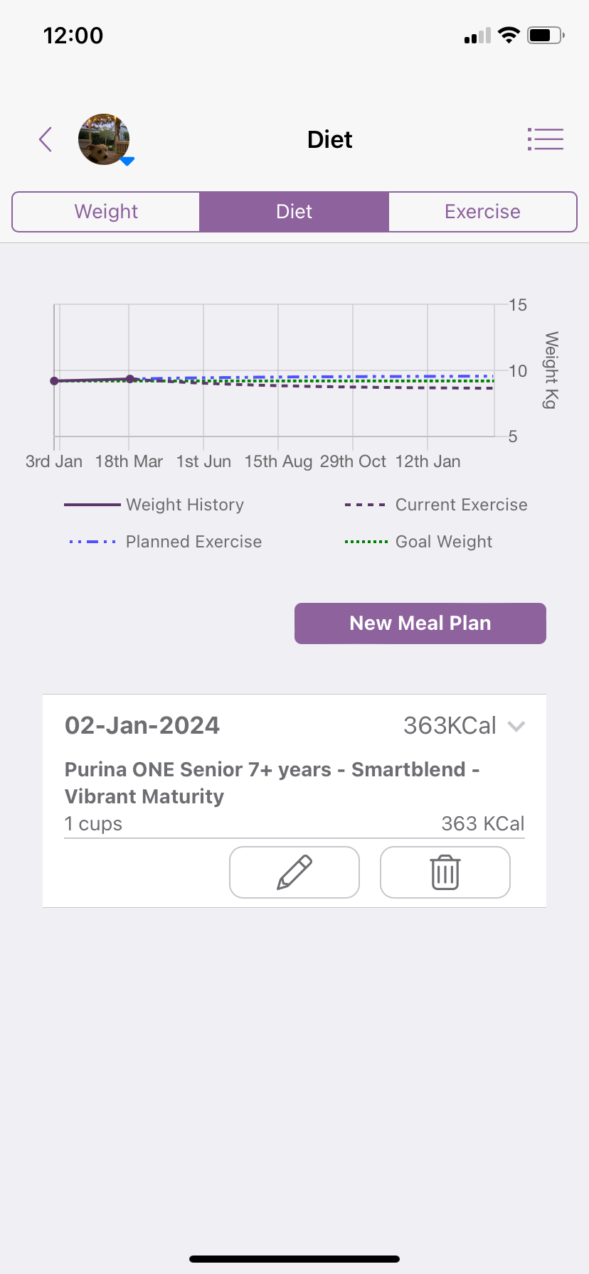Switch to the Exercise tab
Image resolution: width=589 pixels, height=1274 pixels.
click(482, 212)
